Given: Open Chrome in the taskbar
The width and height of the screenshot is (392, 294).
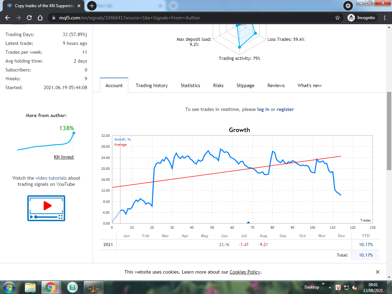Looking at the screenshot, I should 50,287.
